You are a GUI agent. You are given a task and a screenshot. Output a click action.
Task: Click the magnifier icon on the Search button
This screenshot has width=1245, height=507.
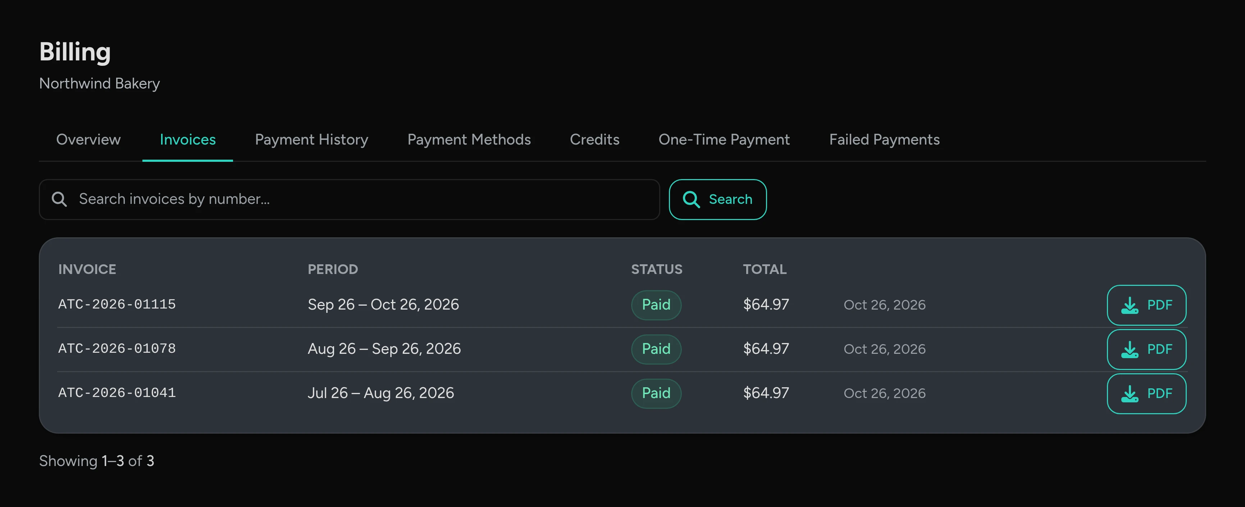(x=691, y=199)
